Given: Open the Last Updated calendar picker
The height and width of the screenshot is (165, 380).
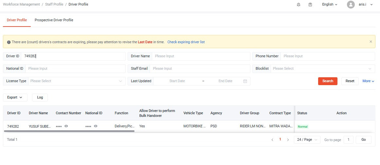Looking at the screenshot, I should coord(245,81).
